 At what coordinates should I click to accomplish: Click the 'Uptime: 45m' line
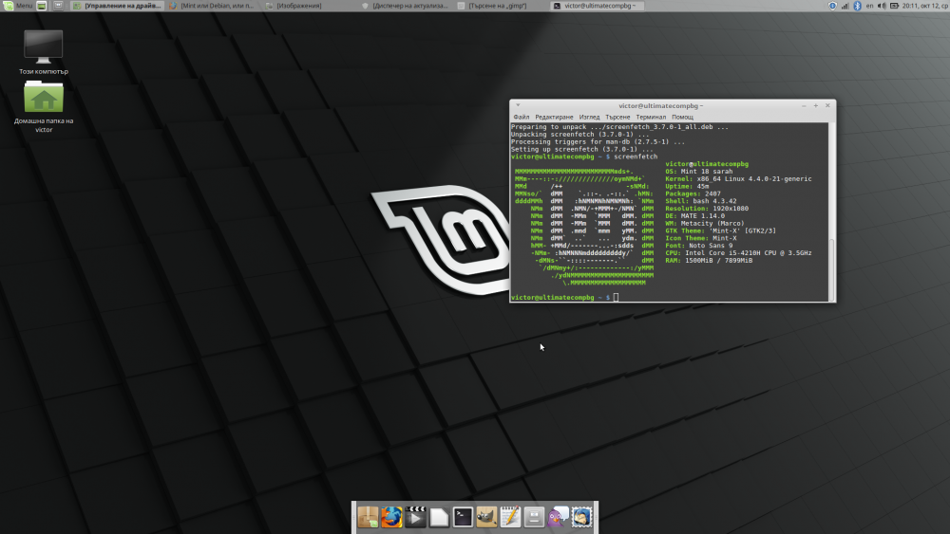[687, 186]
